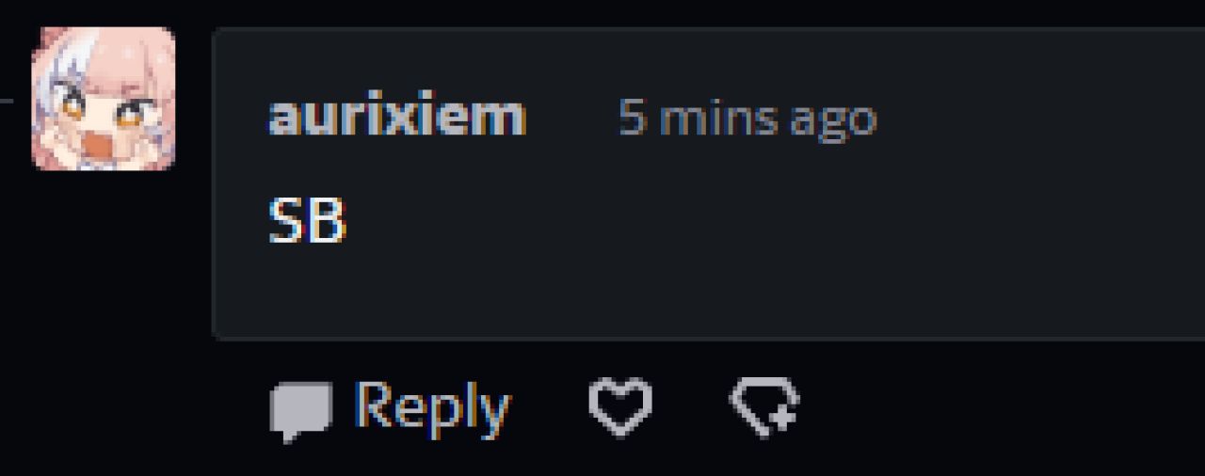Open the add reaction heart-plus icon

click(x=764, y=407)
